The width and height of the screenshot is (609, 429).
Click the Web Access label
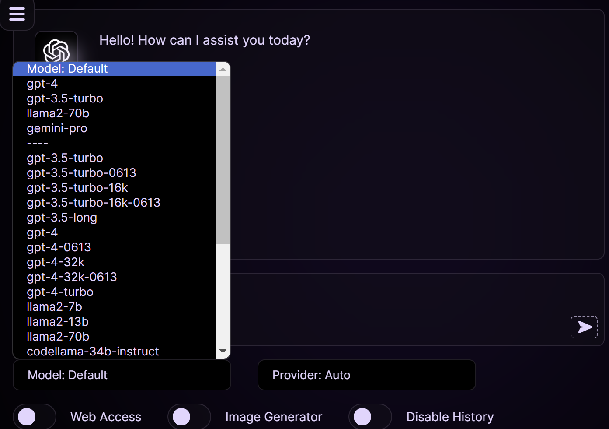coord(106,417)
